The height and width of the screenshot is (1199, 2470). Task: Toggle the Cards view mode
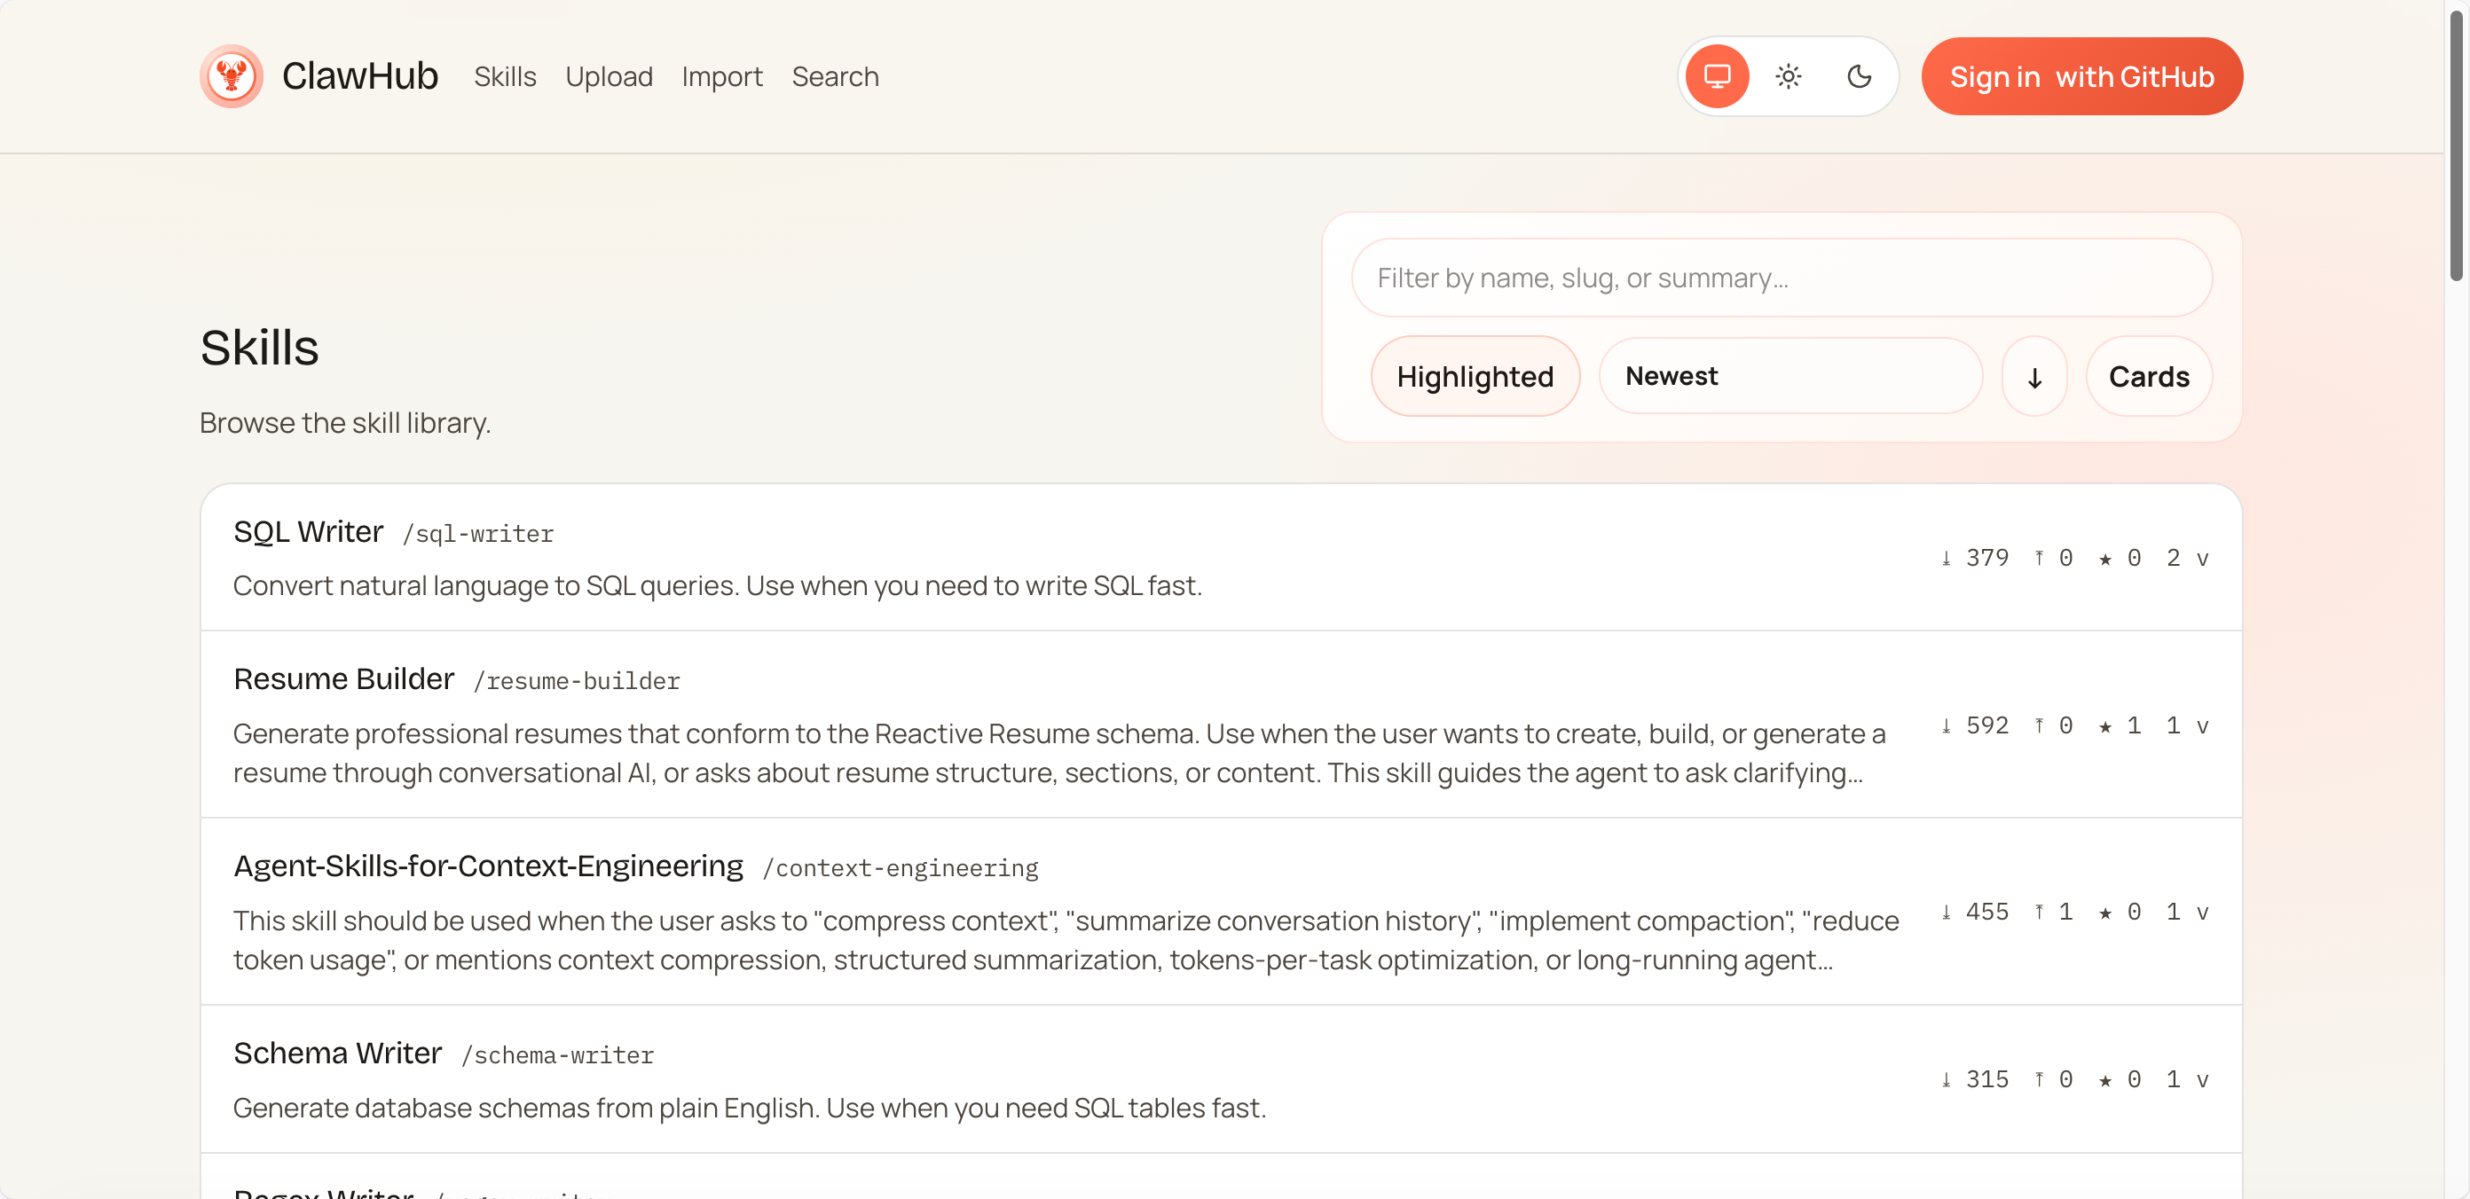pyautogui.click(x=2148, y=377)
